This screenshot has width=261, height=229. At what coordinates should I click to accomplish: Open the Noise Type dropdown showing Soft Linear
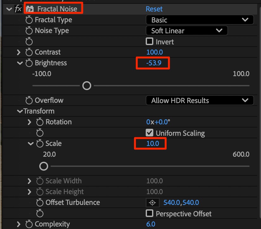coord(187,31)
